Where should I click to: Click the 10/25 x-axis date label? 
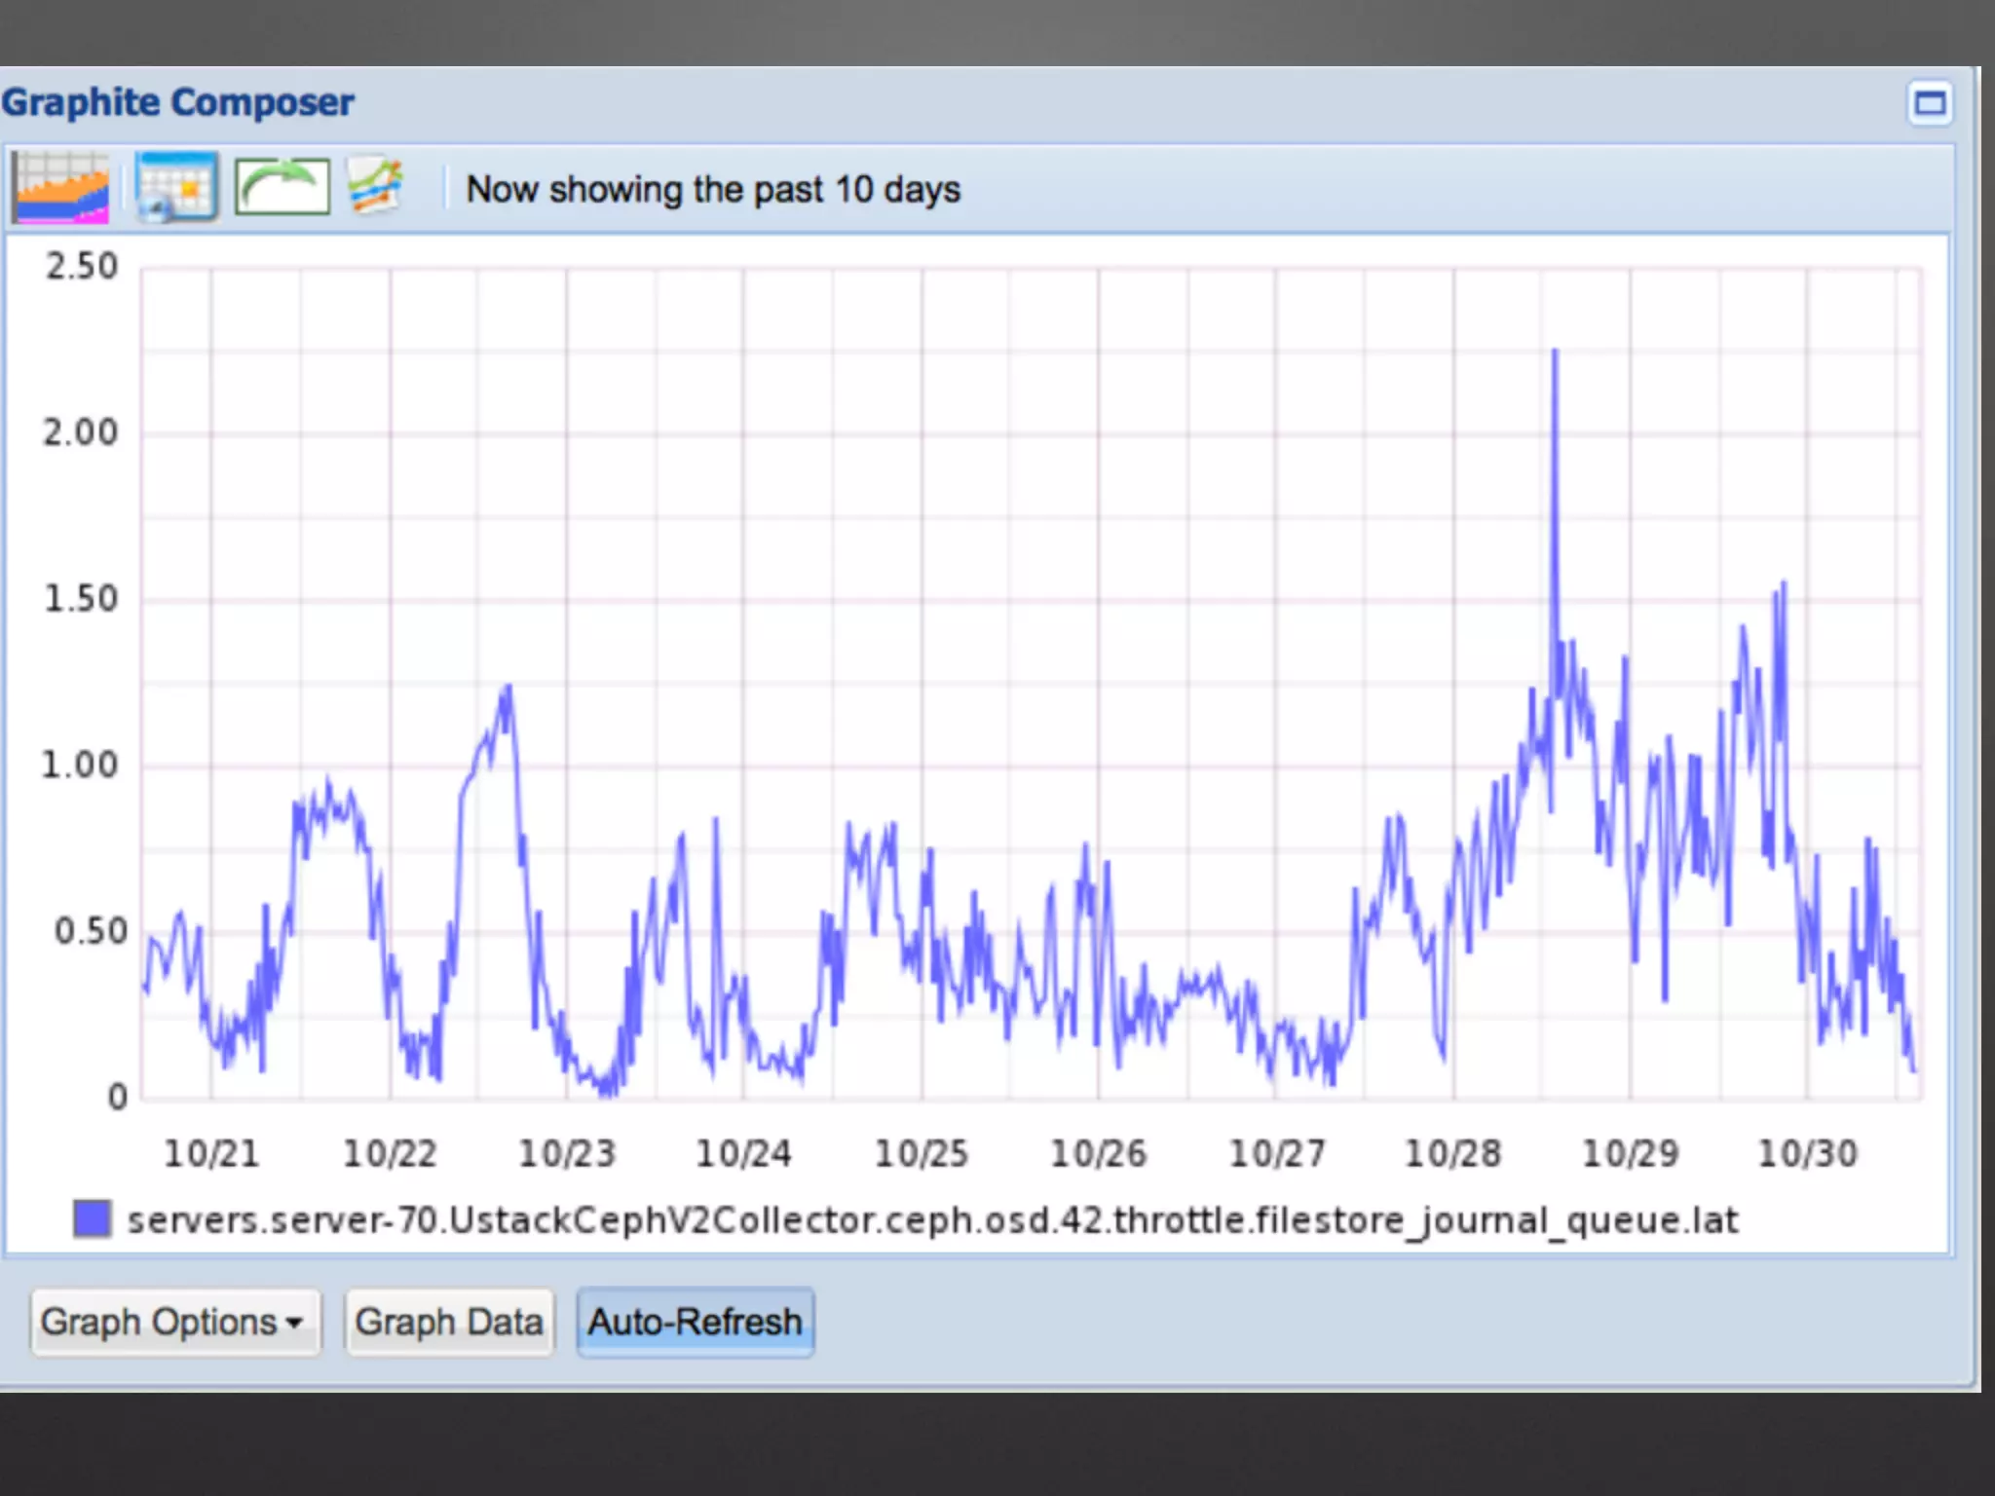coord(921,1153)
